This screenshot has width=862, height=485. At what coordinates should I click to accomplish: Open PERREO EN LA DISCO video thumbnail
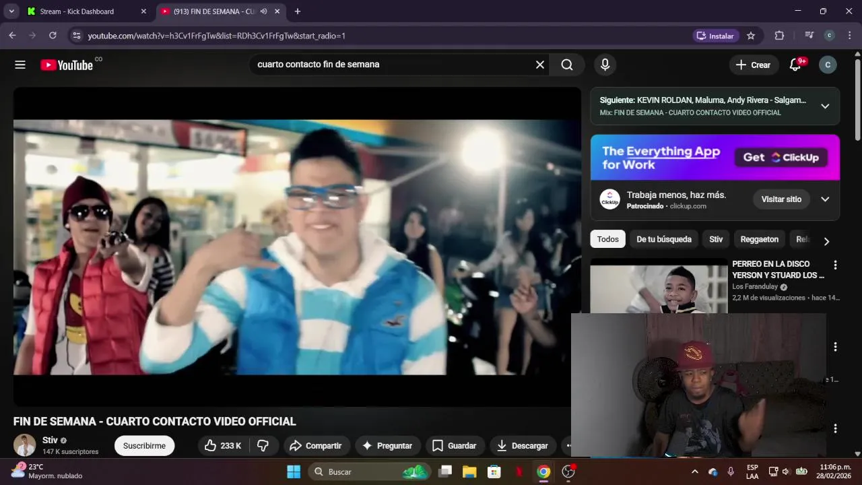[x=659, y=286]
